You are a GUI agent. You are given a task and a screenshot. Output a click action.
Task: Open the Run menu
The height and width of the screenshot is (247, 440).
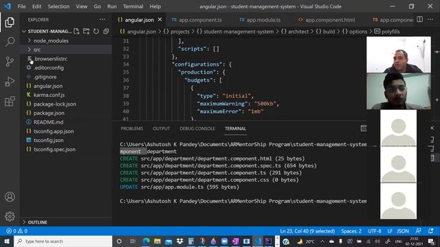pyautogui.click(x=111, y=6)
